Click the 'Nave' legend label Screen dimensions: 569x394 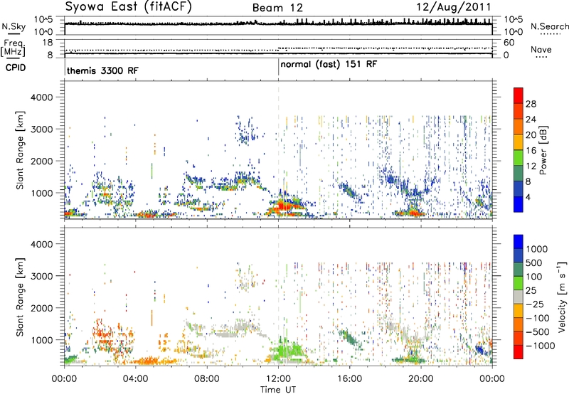point(541,49)
